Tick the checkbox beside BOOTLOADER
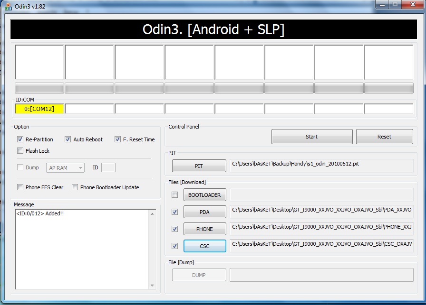The image size is (426, 305). pos(174,195)
